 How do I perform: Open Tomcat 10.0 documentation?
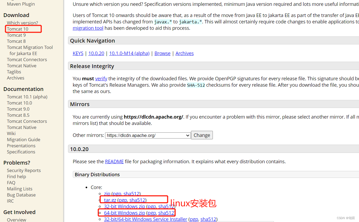[x=19, y=103]
